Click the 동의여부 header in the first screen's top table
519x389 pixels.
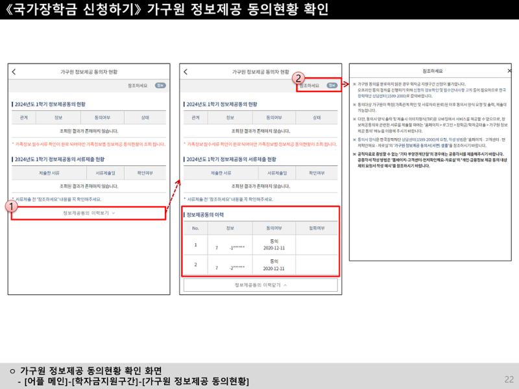[x=103, y=117]
